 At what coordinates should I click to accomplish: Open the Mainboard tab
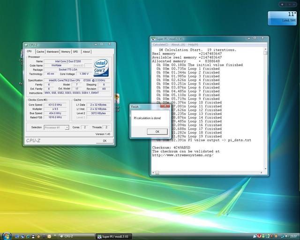[x=52, y=52]
